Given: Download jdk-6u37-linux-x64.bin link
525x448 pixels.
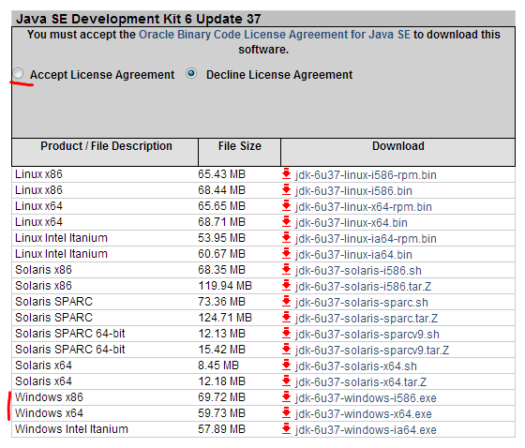Looking at the screenshot, I should coord(352,223).
